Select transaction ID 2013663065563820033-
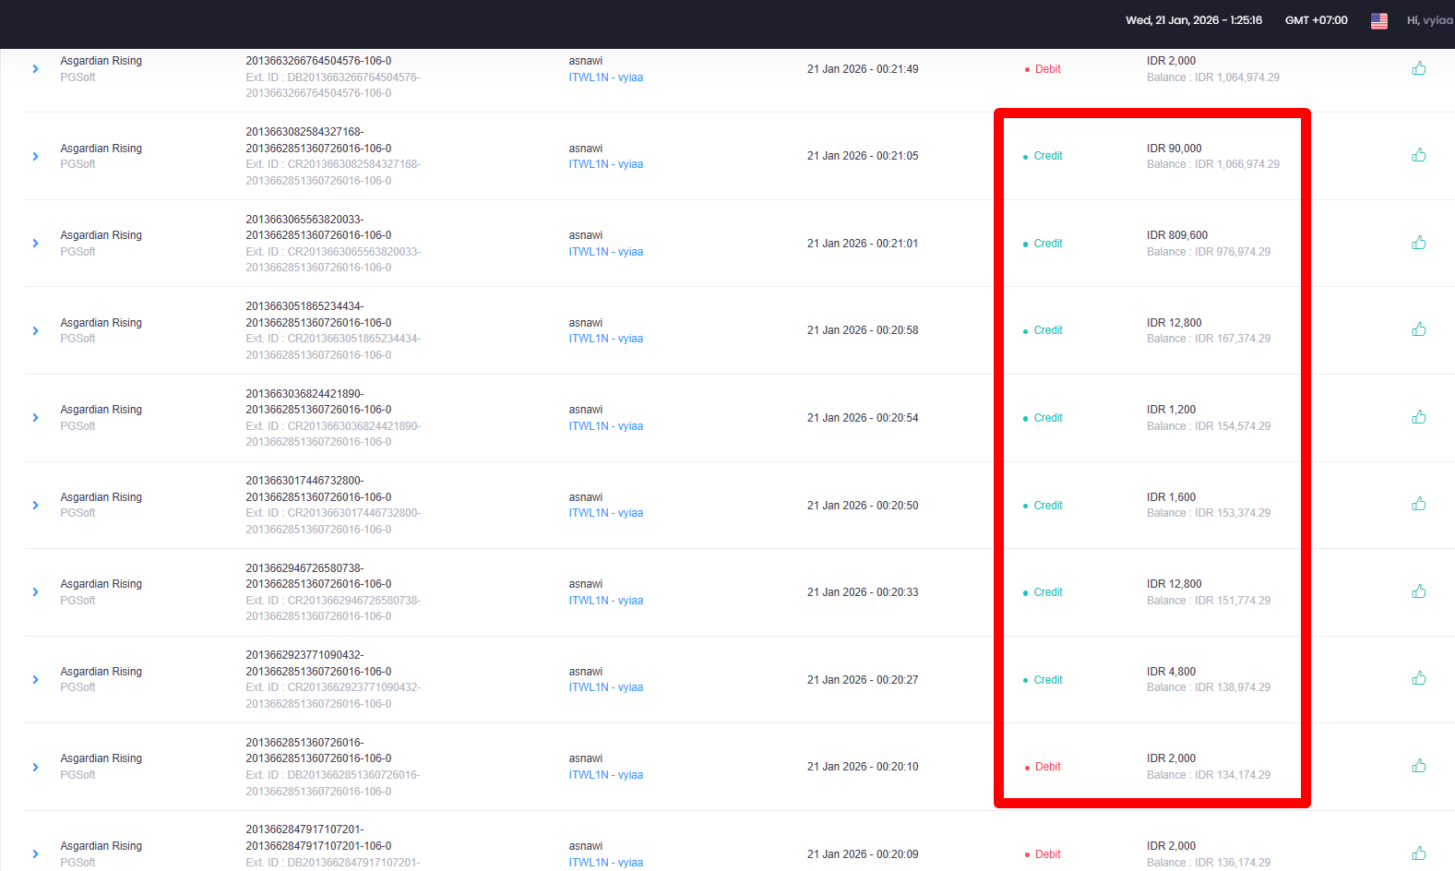1455x871 pixels. click(x=304, y=220)
